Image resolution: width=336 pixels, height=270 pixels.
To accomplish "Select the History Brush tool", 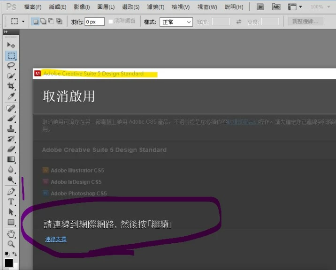I will point(11,139).
